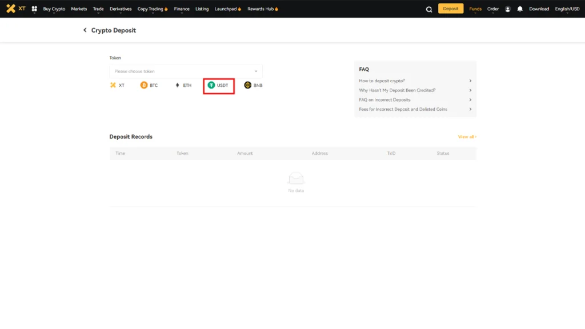Click the yellow Deposit button

[x=451, y=9]
